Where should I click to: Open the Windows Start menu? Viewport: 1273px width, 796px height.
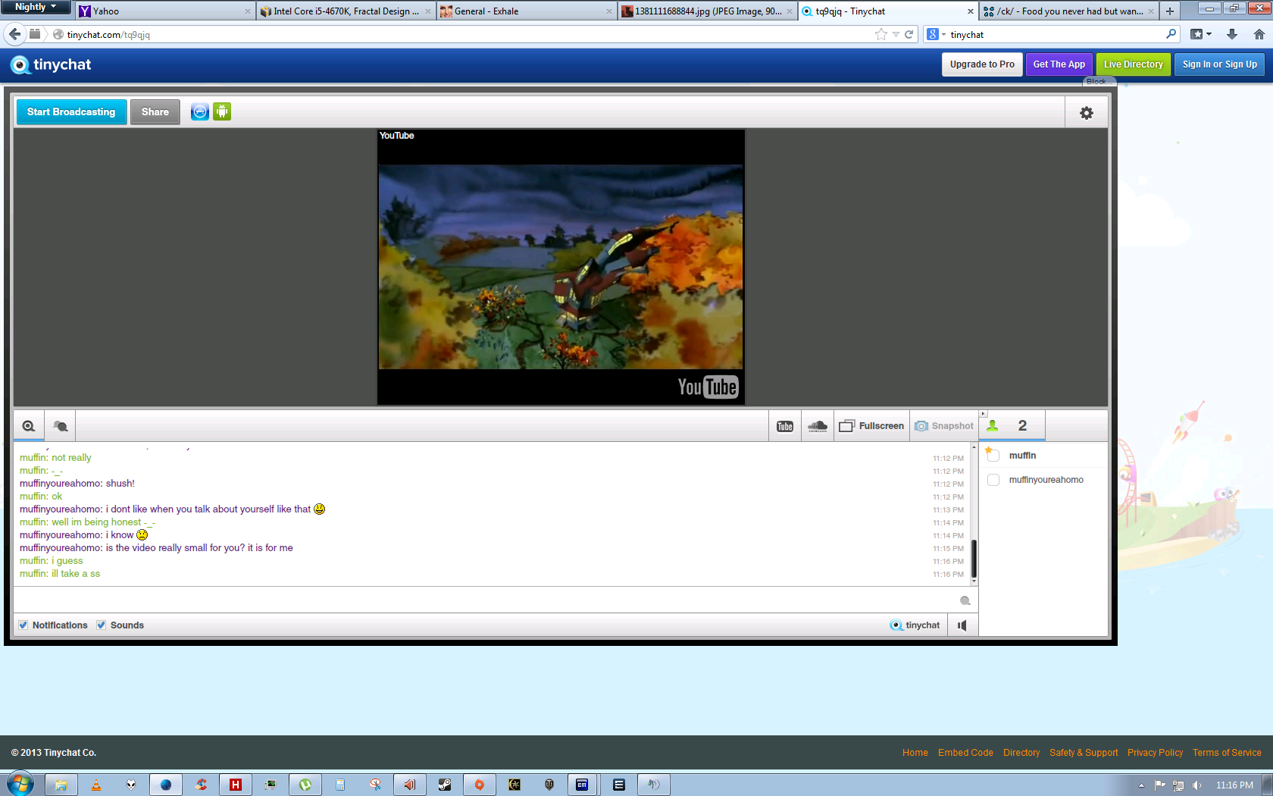(x=20, y=784)
